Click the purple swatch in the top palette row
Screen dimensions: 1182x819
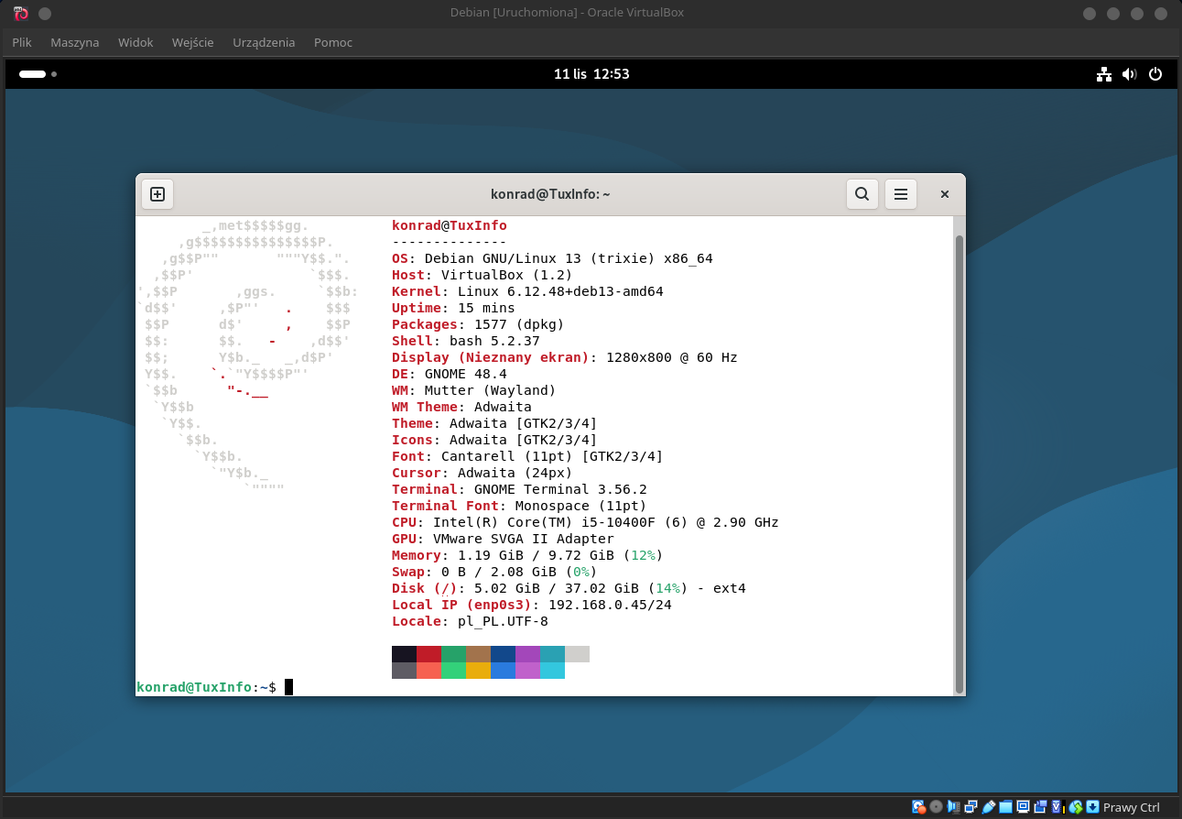527,654
